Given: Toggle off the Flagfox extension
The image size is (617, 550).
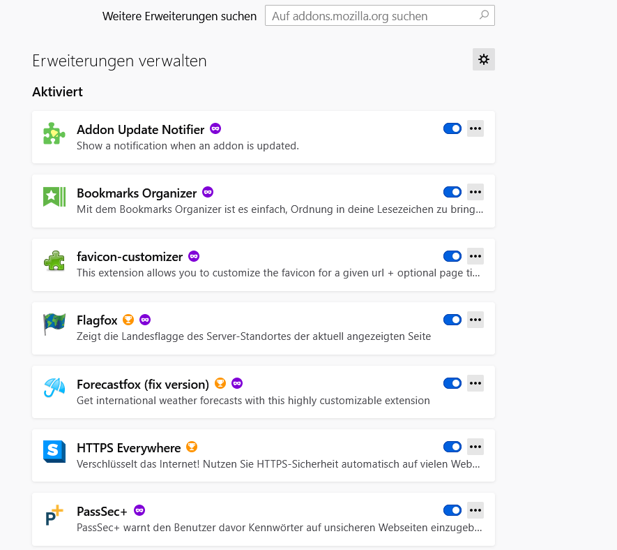Looking at the screenshot, I should [x=452, y=320].
